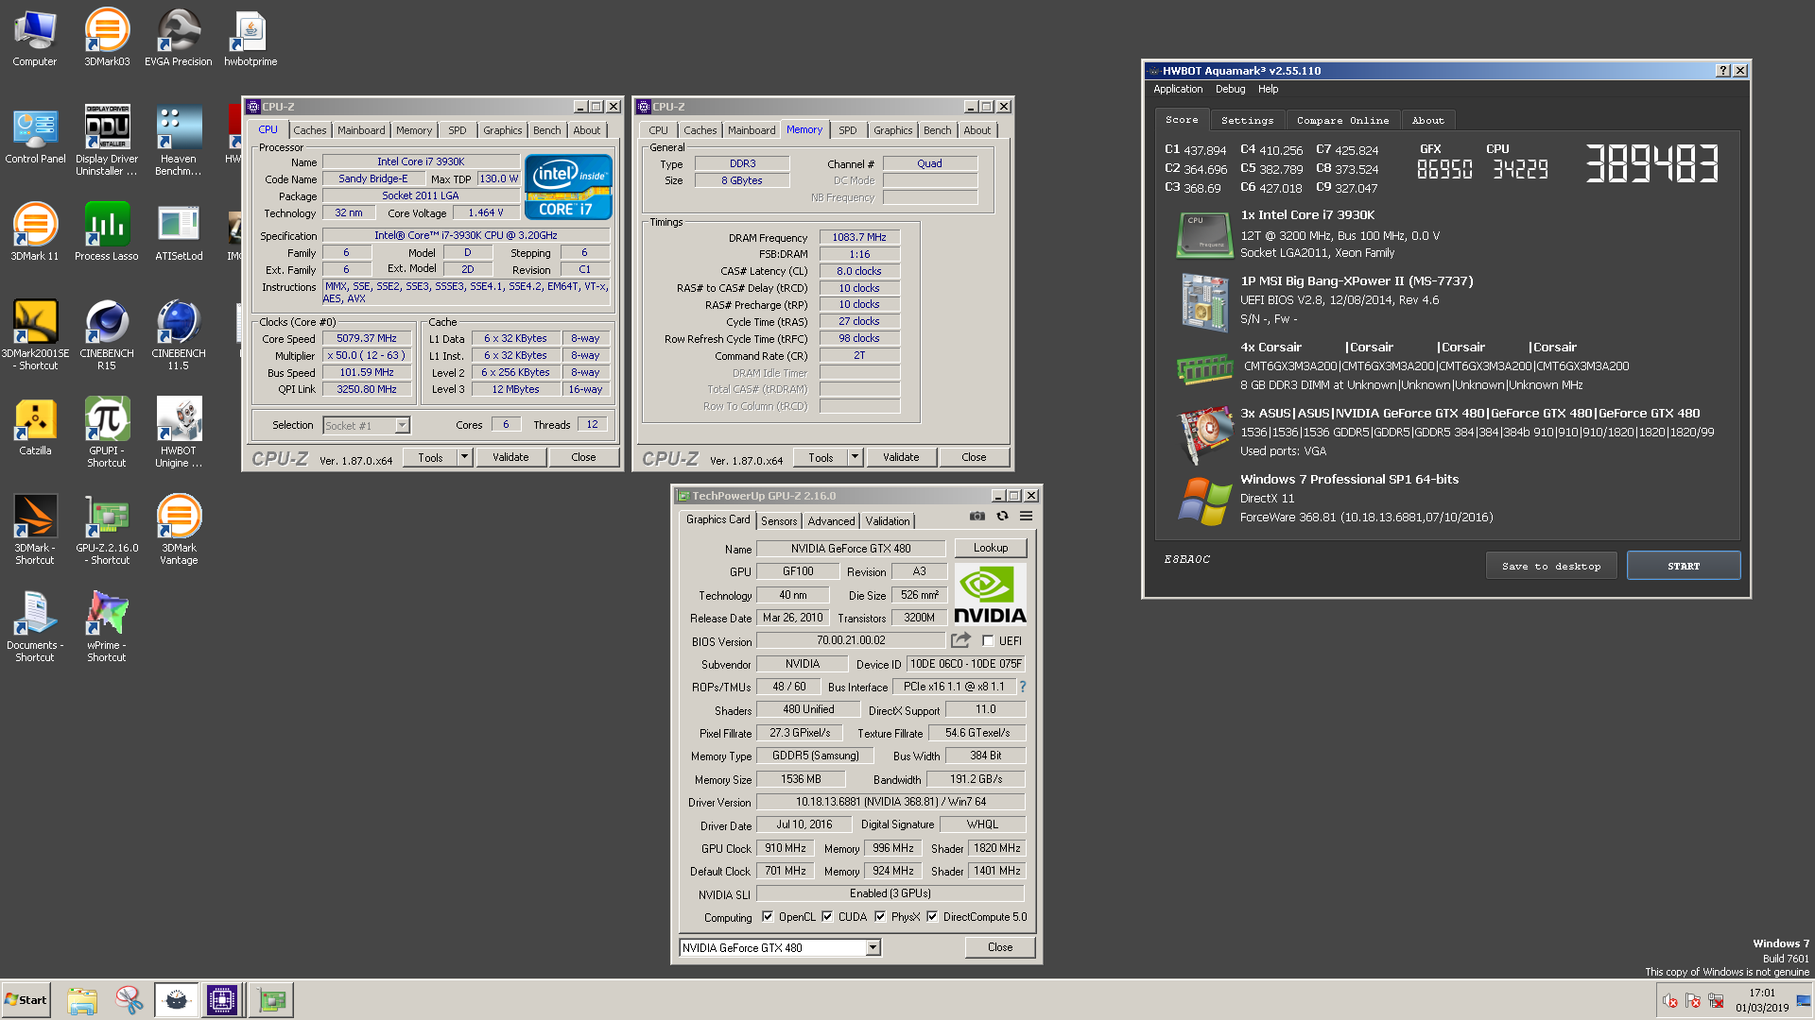Image resolution: width=1815 pixels, height=1020 pixels.
Task: Click the NVIDIA logo in GPU-Z
Action: click(x=990, y=594)
